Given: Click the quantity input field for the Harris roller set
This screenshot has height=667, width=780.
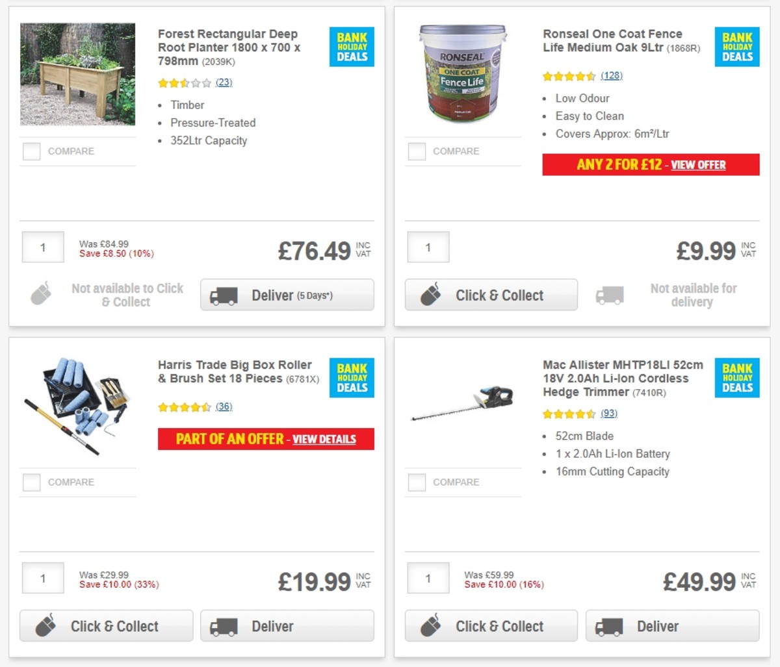Looking at the screenshot, I should click(x=42, y=577).
